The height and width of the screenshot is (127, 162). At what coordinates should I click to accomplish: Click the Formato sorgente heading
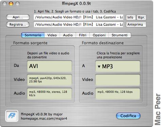[30, 43]
